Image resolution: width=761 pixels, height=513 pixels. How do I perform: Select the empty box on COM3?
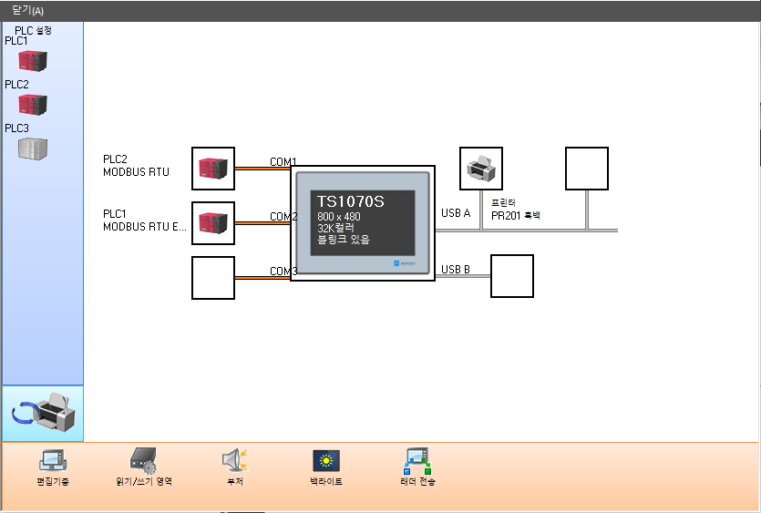click(x=213, y=278)
